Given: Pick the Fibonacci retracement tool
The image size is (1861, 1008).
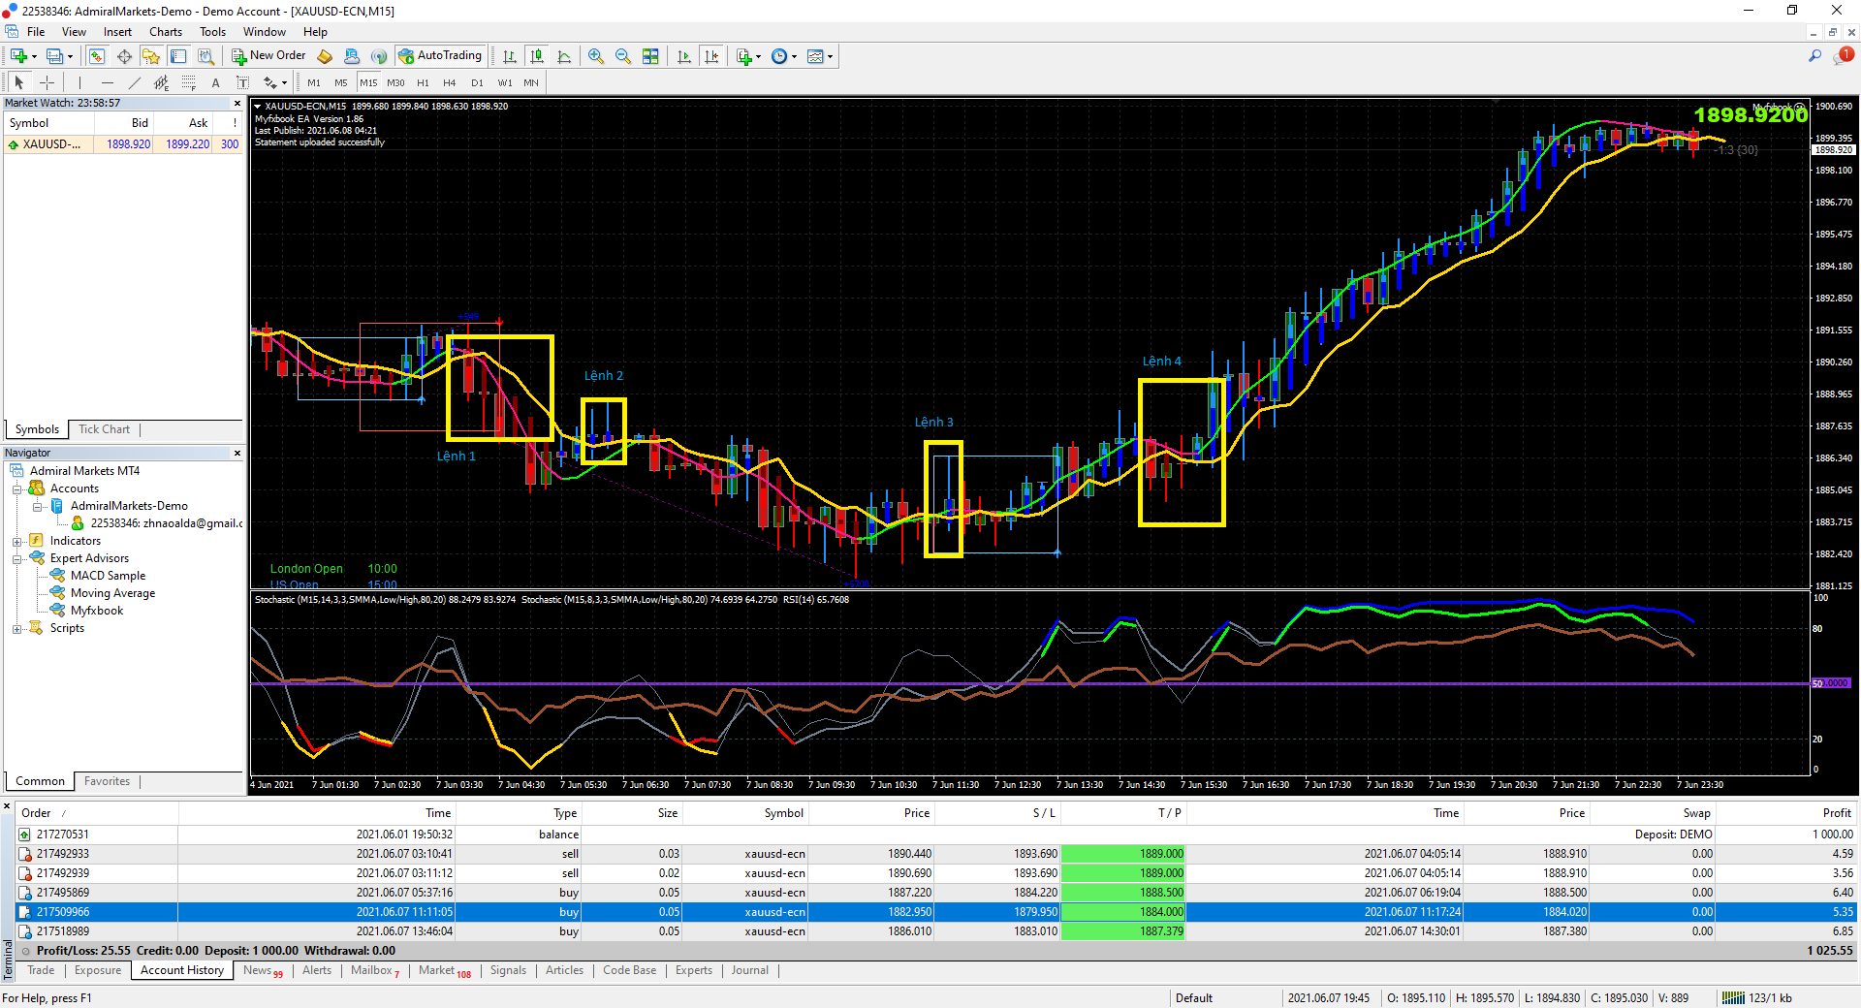Looking at the screenshot, I should (188, 82).
